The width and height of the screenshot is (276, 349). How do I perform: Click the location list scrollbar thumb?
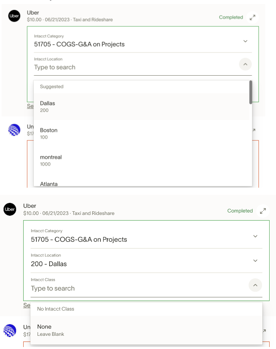tap(251, 92)
